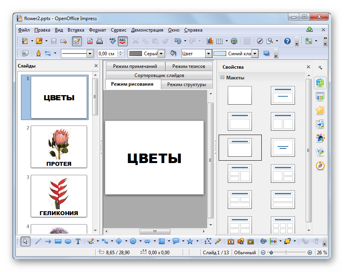
Task: Click the 26 % zoom value
Action: [322, 253]
